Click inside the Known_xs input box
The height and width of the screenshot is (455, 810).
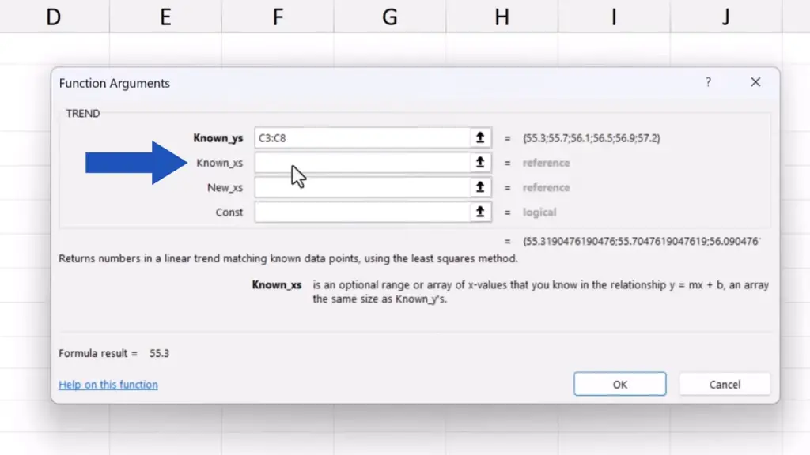pyautogui.click(x=361, y=163)
